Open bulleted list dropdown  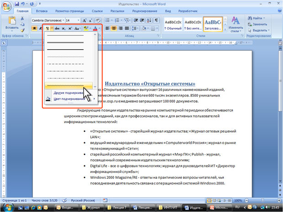tap(112, 21)
